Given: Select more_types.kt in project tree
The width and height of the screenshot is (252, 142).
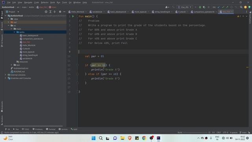Looking at the screenshot, I should tap(28, 52).
